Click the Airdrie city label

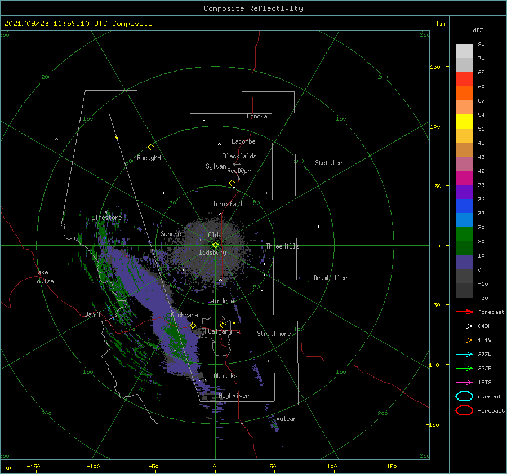point(222,301)
